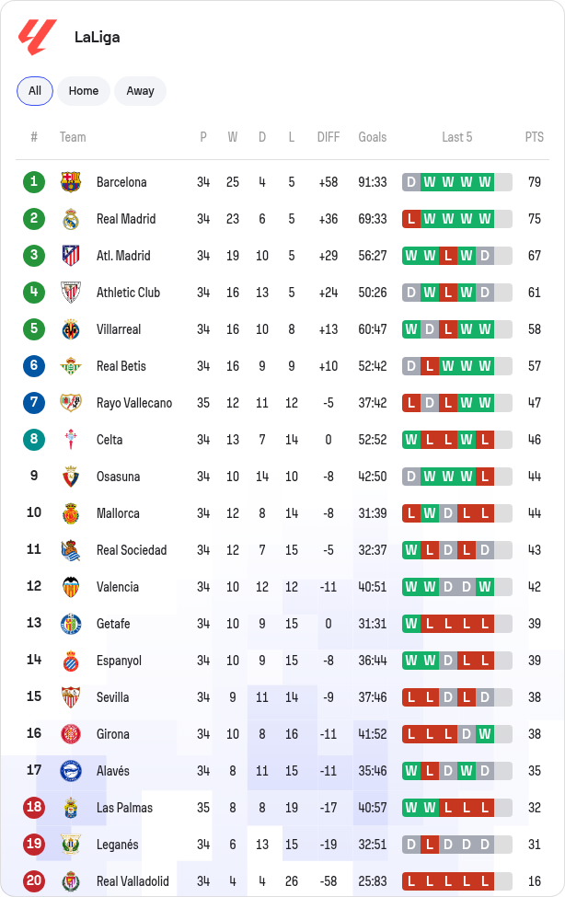Open the Rayo Vallecano team link
This screenshot has height=897, width=565.
pos(134,403)
